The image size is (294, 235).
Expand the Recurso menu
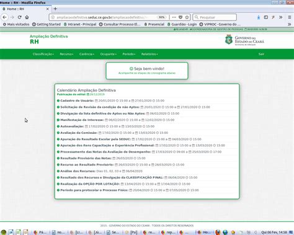(x=66, y=54)
